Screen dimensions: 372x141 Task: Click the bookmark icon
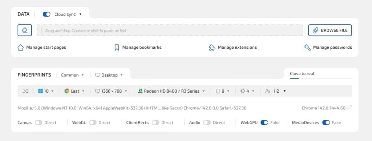[117, 48]
